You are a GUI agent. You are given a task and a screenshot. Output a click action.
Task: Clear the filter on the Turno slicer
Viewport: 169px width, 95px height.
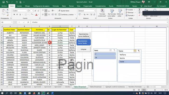139,51
